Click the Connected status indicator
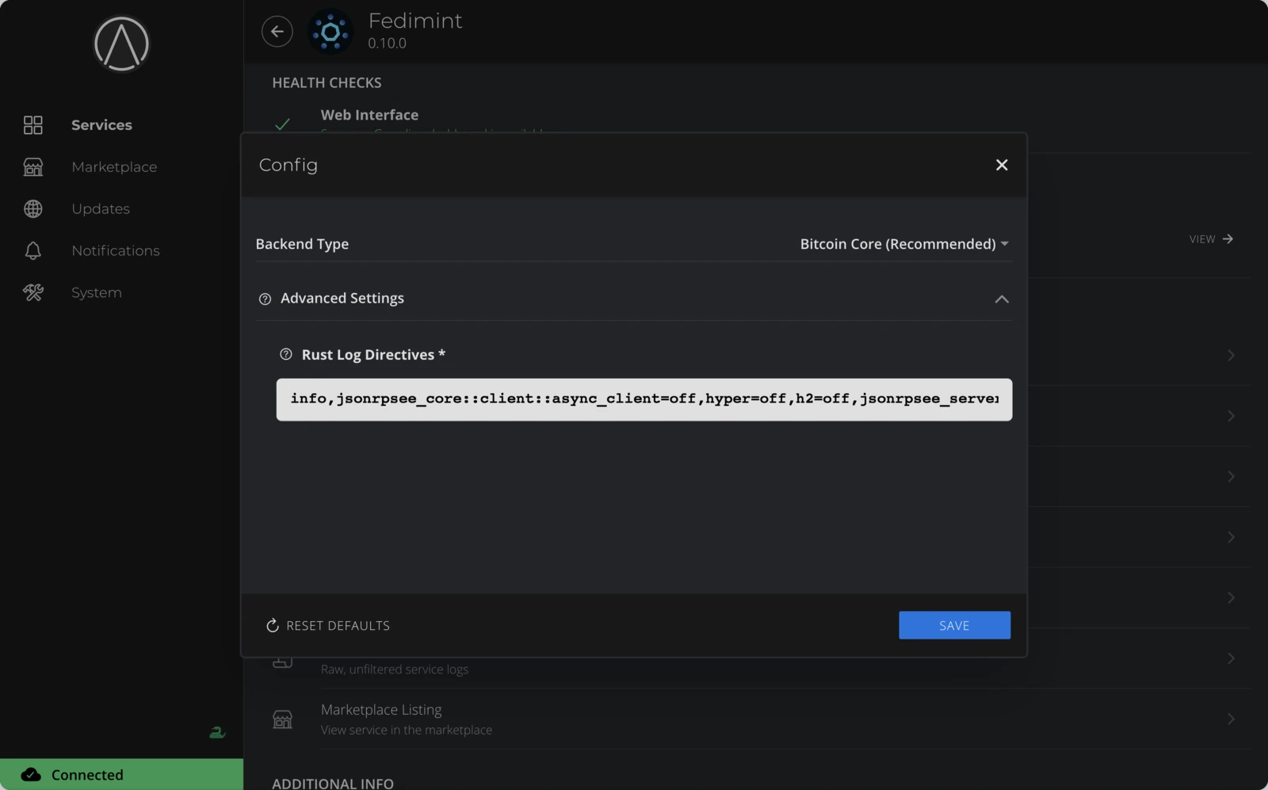 click(86, 774)
